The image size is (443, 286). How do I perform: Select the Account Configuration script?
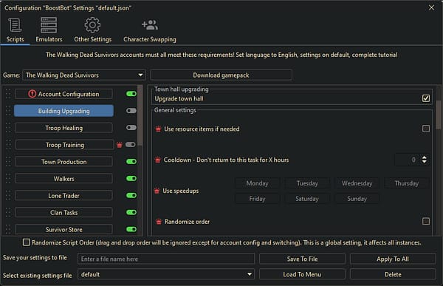63,94
